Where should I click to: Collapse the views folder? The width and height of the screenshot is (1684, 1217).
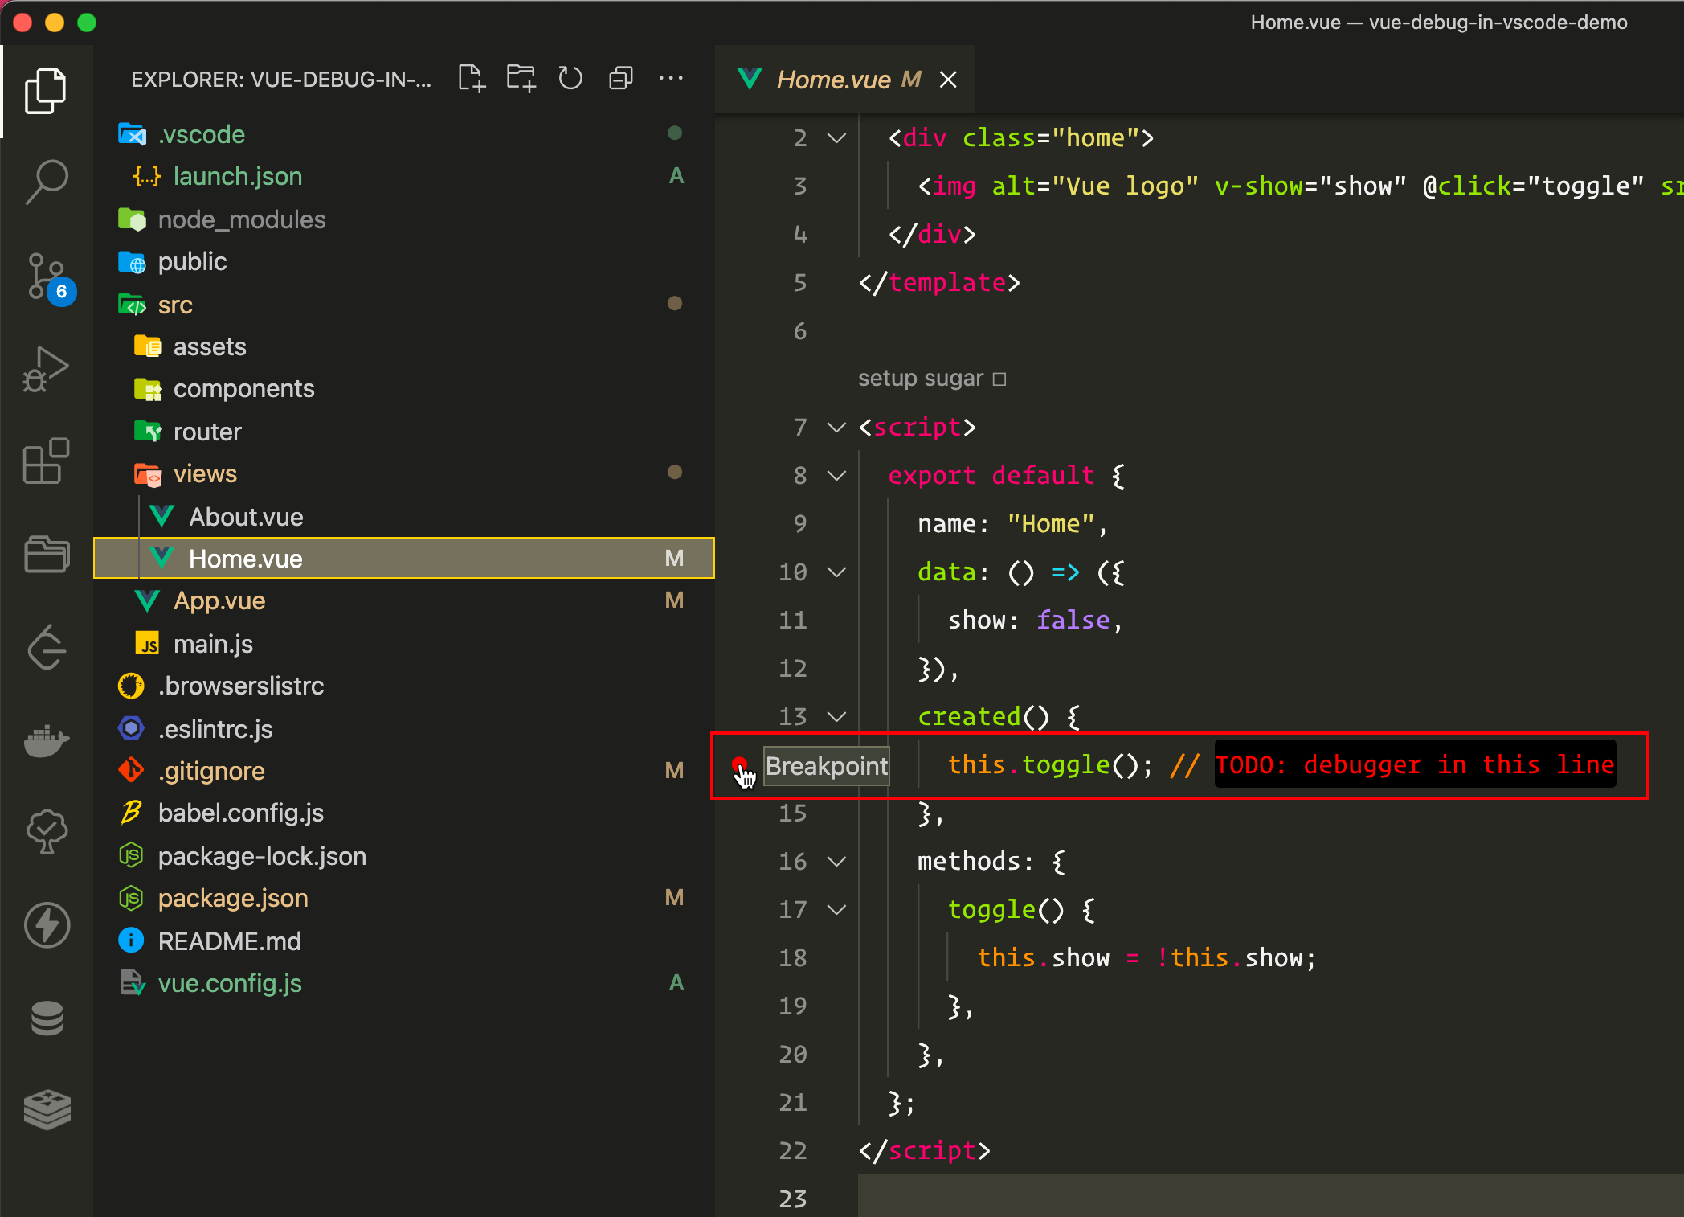[404, 473]
